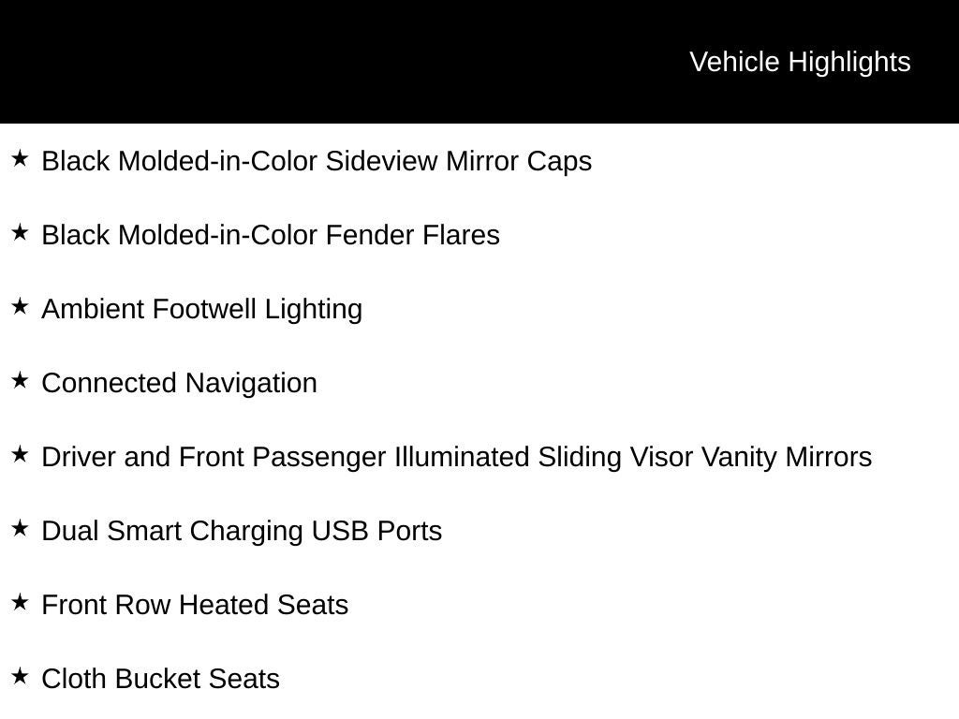Click the Driver and Front Passenger visor mirrors text
Screen dimensions: 959x719
tap(456, 457)
